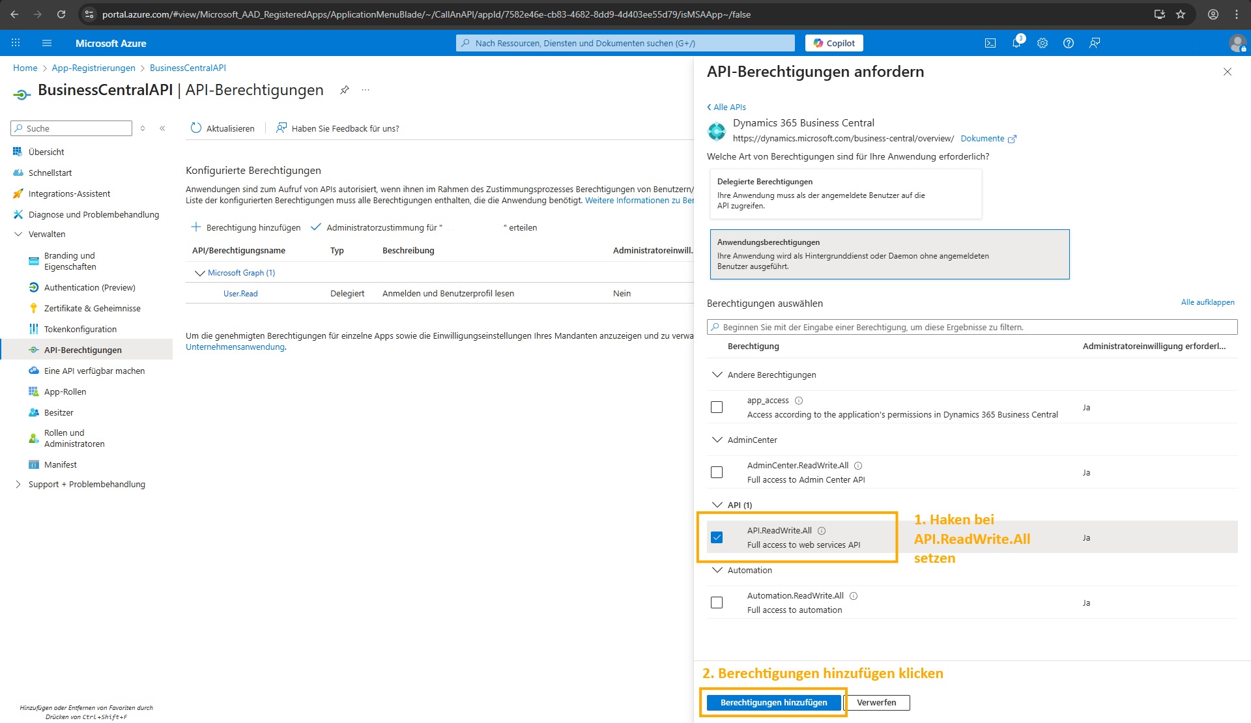Show info for app_access permission
The width and height of the screenshot is (1251, 723).
point(799,401)
